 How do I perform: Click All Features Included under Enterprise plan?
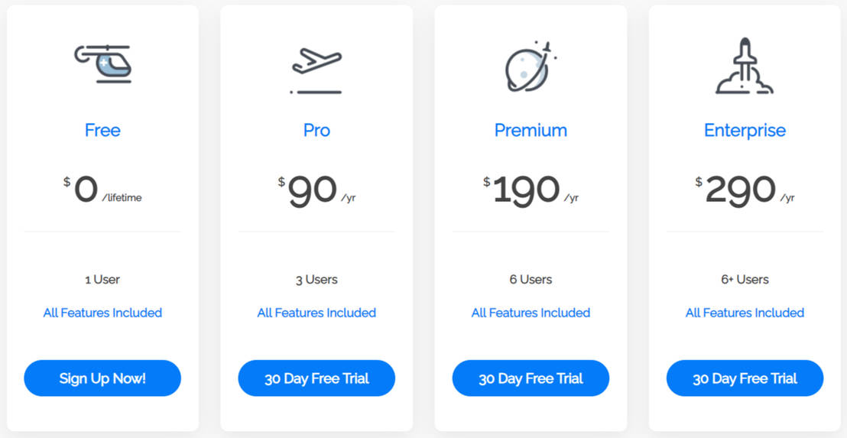[x=745, y=313]
